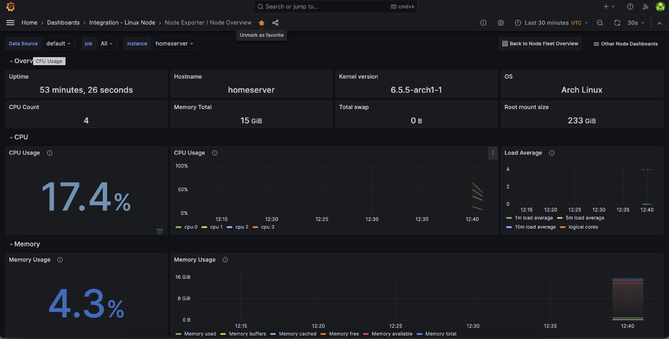The width and height of the screenshot is (669, 339).
Task: Click the zoom out time range icon
Action: tap(600, 23)
